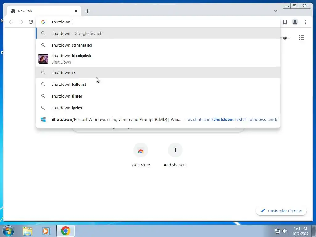This screenshot has height=237, width=316.
Task: Choose 'shutdown blackpink' suggestion
Action: coord(158,59)
